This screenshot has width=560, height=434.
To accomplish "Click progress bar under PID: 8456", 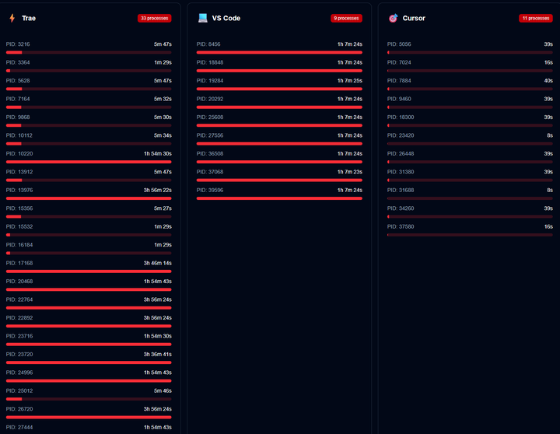I will 279,53.
